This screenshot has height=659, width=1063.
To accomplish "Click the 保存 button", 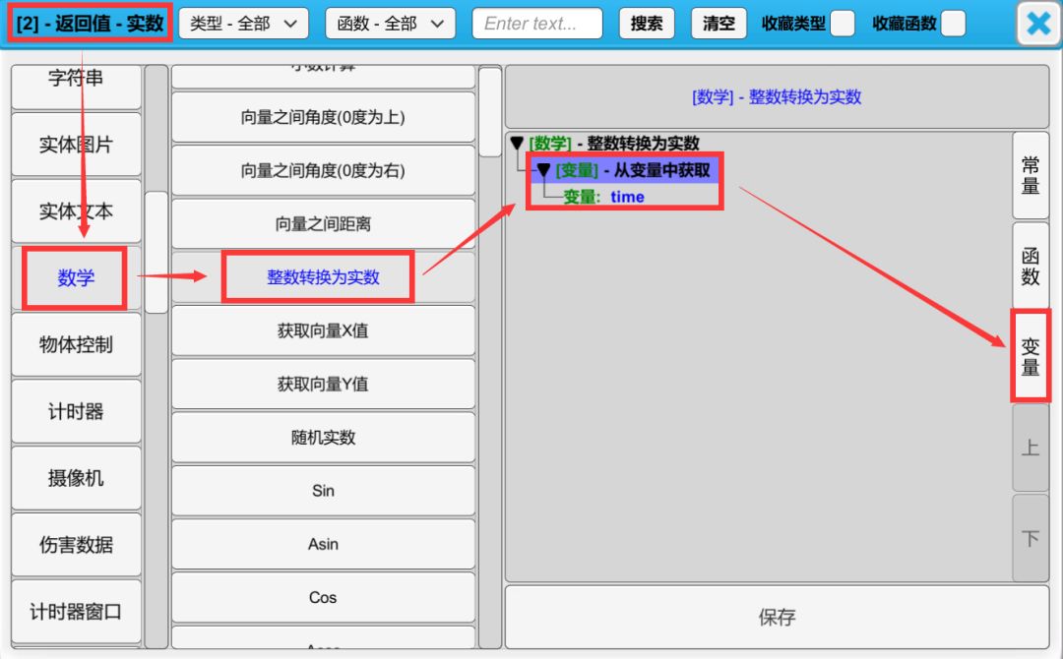I will click(777, 618).
